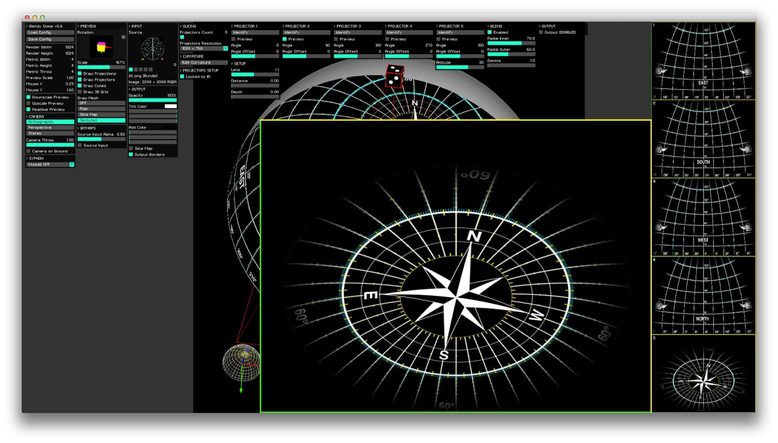Disable Draw Cones checkbox
The image size is (778, 443).
(80, 85)
